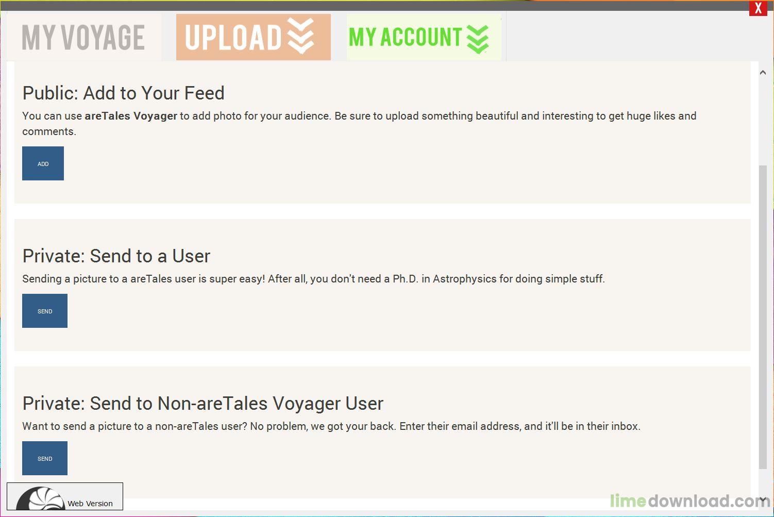
Task: Click the scrollbar track above the thumb
Action: pyautogui.click(x=763, y=122)
